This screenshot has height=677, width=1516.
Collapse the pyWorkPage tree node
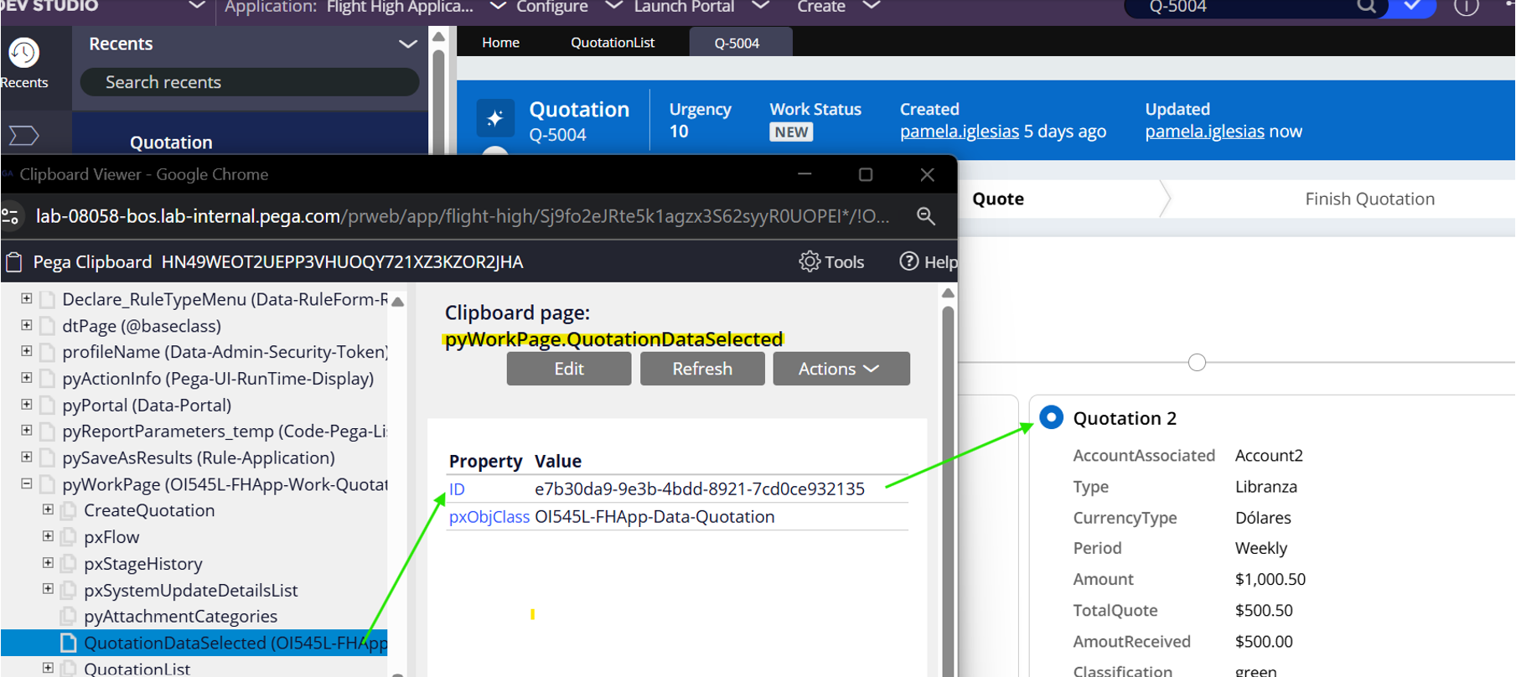tap(27, 483)
